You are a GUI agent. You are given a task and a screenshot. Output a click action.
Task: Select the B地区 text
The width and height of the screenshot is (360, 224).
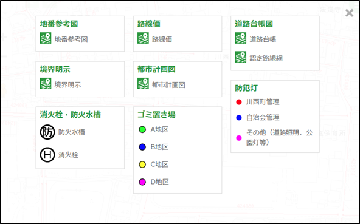(159, 147)
